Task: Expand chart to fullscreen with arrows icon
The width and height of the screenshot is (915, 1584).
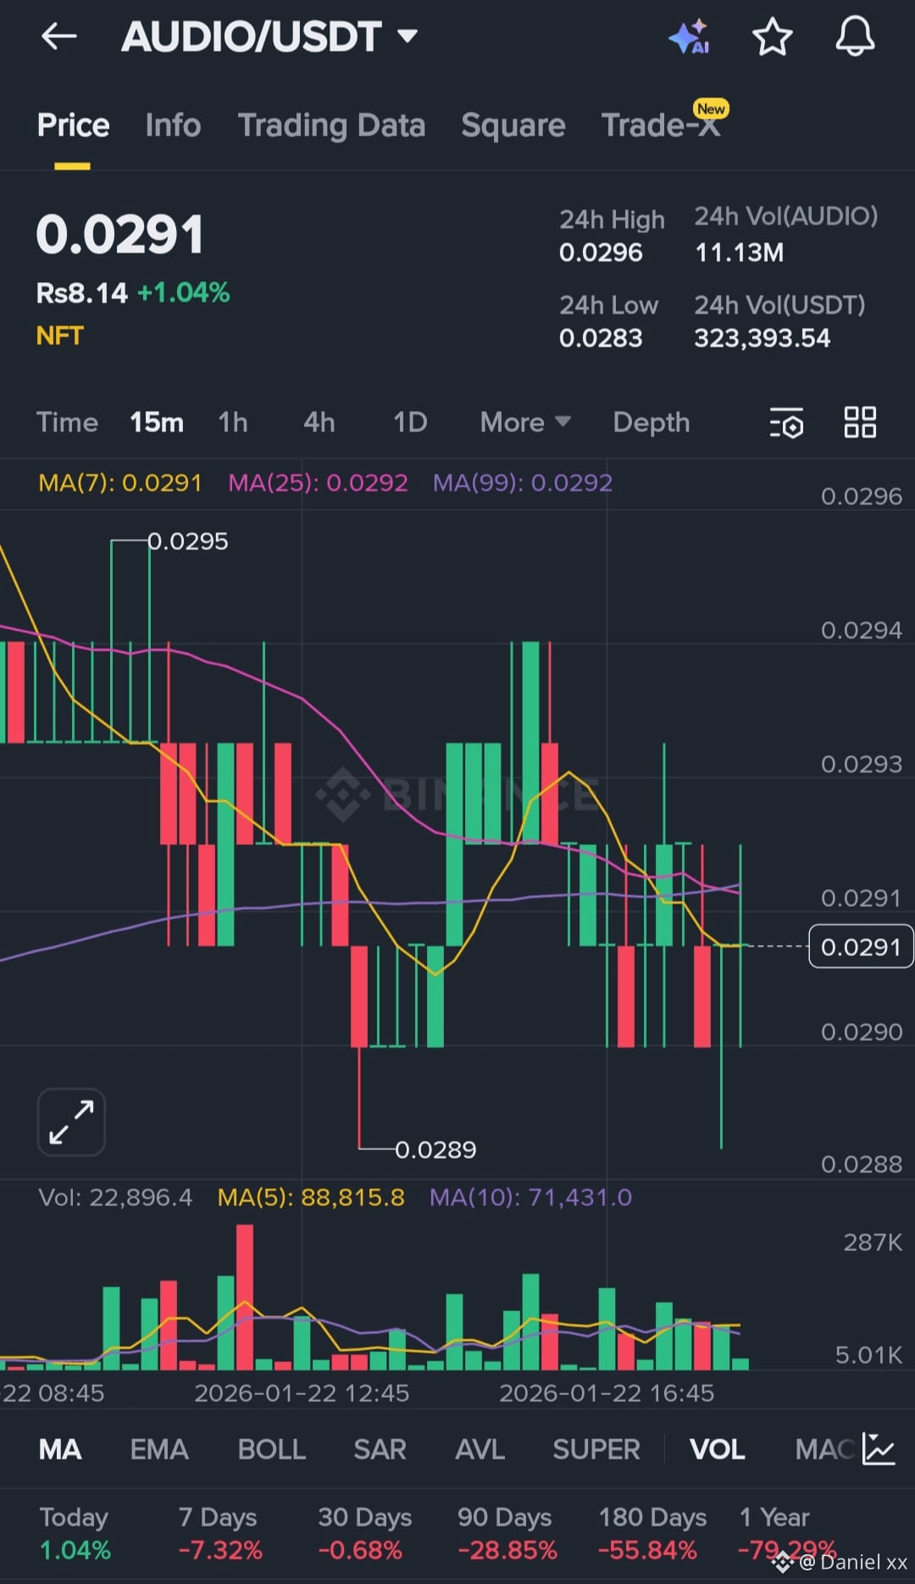Action: coord(71,1122)
